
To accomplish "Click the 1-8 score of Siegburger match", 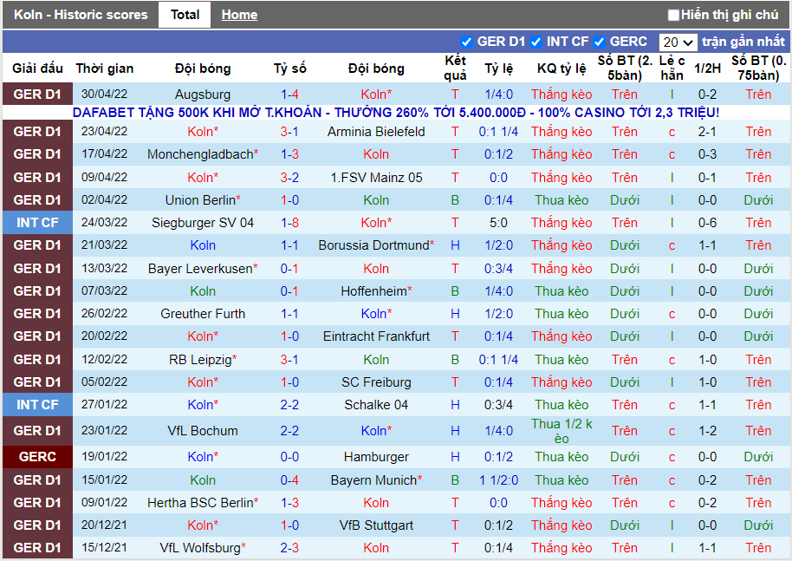I will point(289,222).
